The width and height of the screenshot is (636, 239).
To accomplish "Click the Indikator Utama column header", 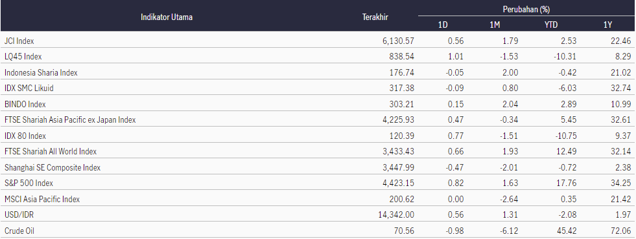I will pyautogui.click(x=167, y=17).
